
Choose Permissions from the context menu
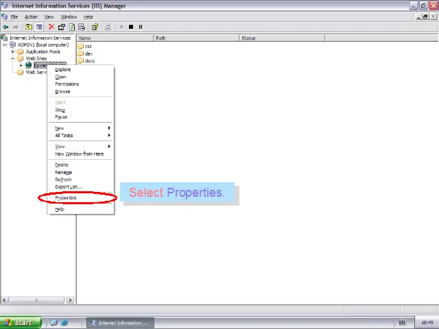(81, 84)
